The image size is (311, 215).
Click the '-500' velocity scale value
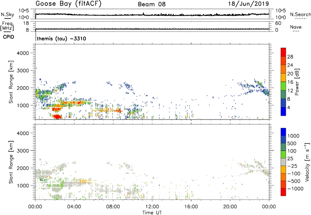(294, 181)
